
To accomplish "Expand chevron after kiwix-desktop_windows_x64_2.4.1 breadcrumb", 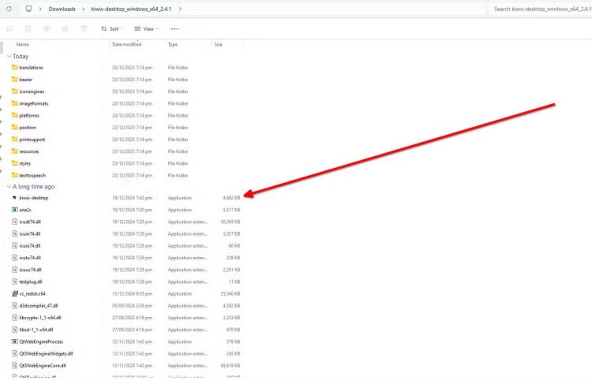I will click(x=180, y=9).
